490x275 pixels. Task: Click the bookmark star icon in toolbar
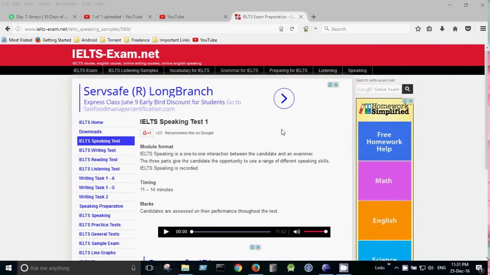418,29
